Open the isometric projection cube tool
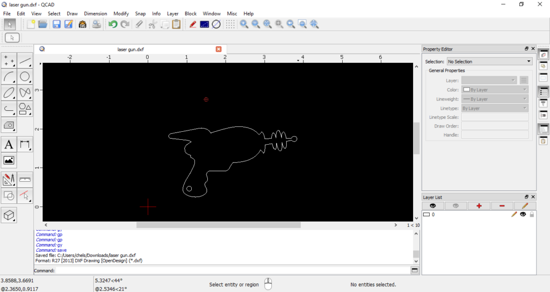Screen dimensions: 550x292 pos(9,215)
